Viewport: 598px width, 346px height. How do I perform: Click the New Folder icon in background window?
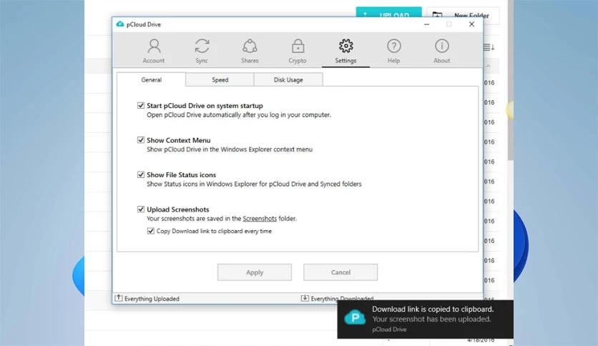(438, 15)
